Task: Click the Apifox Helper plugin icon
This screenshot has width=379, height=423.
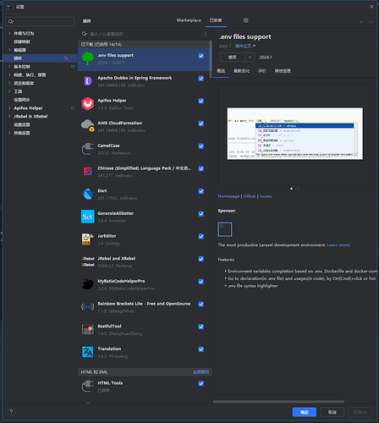Action: (88, 103)
